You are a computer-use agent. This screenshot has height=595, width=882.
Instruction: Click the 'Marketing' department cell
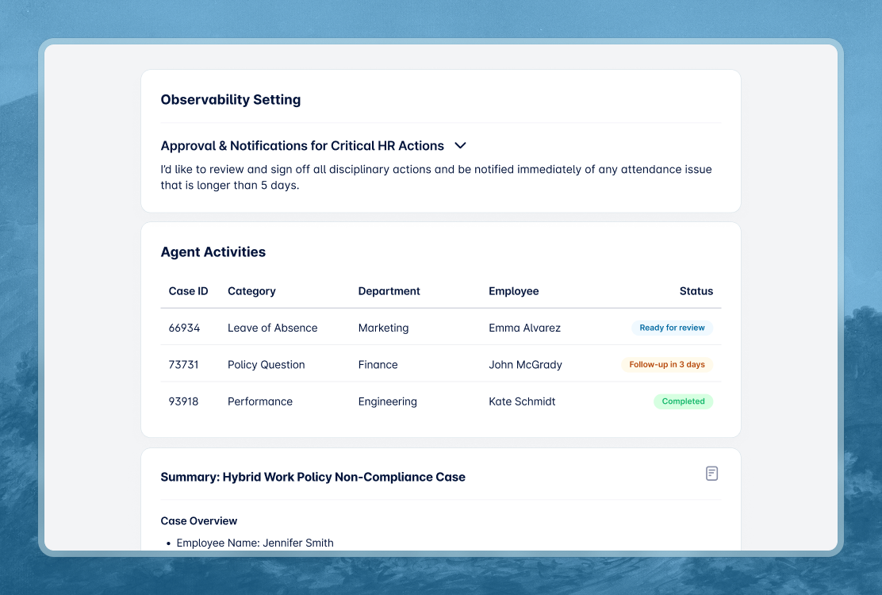383,328
